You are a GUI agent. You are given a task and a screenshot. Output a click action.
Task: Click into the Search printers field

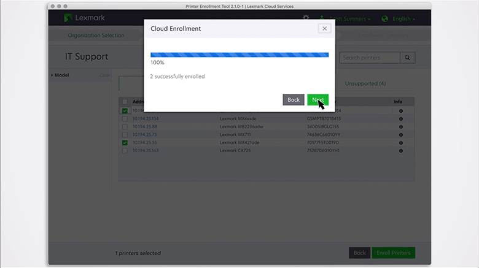pos(369,58)
